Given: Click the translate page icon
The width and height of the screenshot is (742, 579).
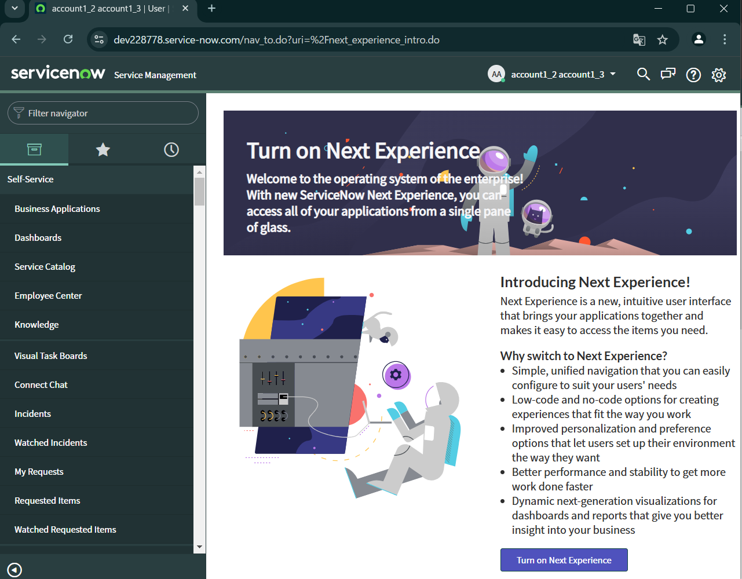Looking at the screenshot, I should point(639,39).
